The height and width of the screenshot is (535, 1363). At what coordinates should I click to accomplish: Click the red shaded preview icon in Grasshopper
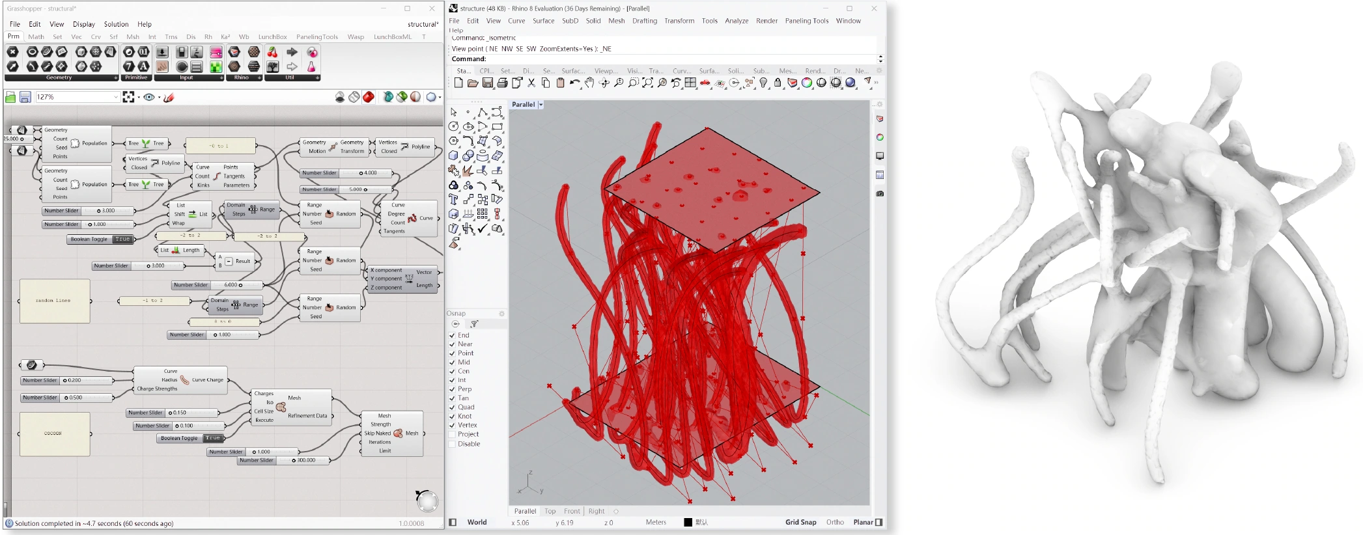(369, 97)
